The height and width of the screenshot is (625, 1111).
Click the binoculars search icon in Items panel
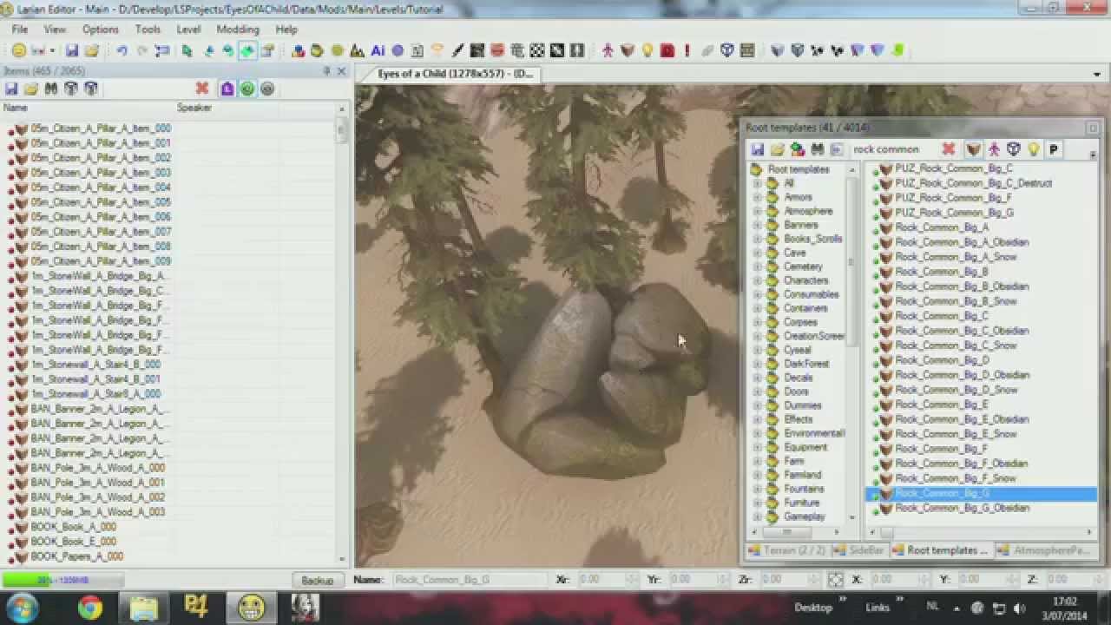(x=51, y=89)
